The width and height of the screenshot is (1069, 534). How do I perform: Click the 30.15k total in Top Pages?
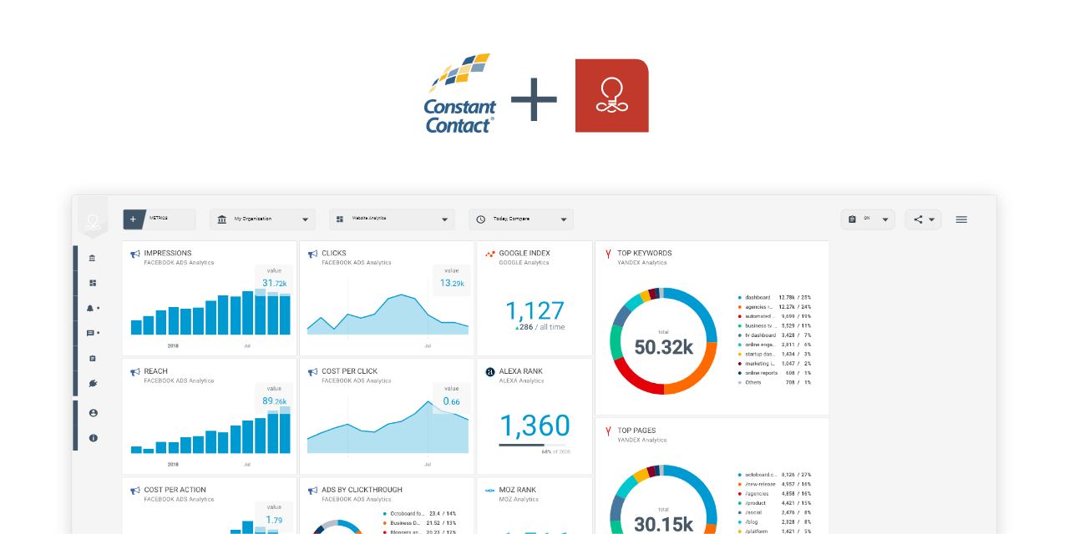[663, 524]
